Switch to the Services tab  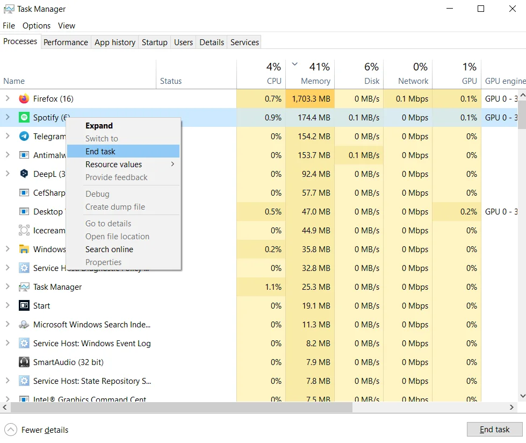point(244,42)
